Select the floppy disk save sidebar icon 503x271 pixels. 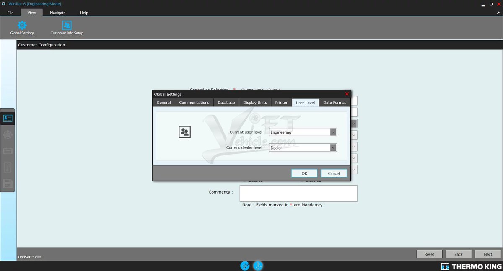pyautogui.click(x=8, y=183)
